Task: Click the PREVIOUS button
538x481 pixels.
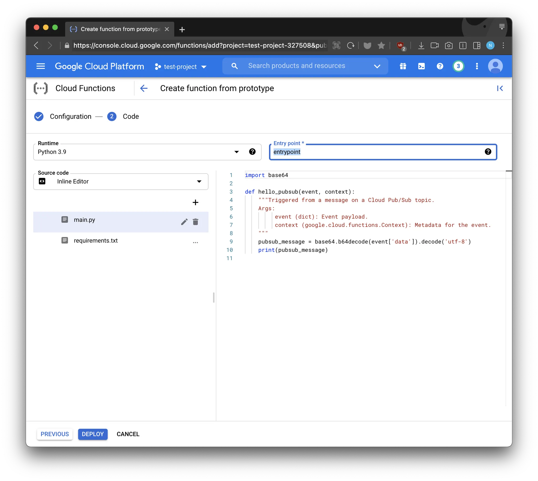Action: 55,434
